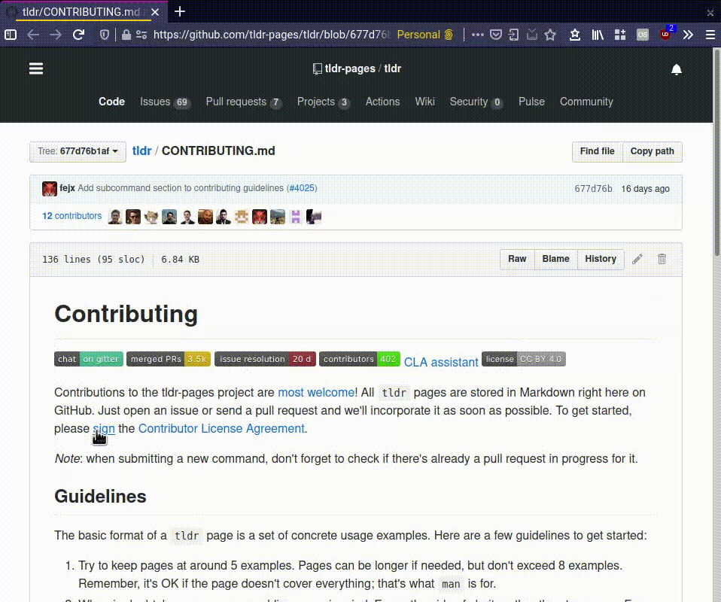Open the Firefox hamburger menu

[710, 35]
